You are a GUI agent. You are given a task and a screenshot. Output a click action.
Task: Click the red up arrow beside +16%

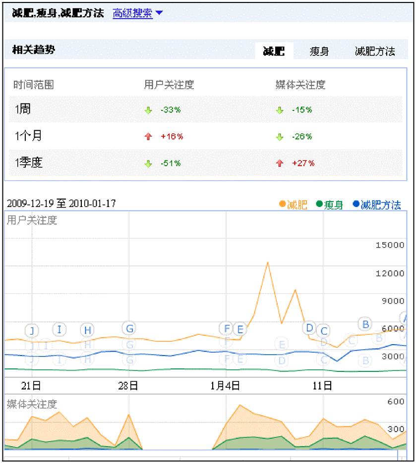(148, 136)
